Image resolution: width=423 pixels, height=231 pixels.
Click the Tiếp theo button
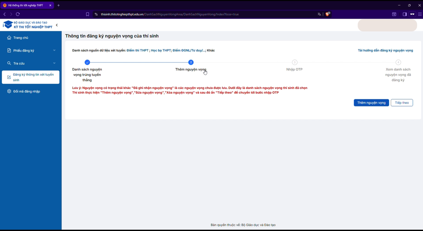click(402, 103)
